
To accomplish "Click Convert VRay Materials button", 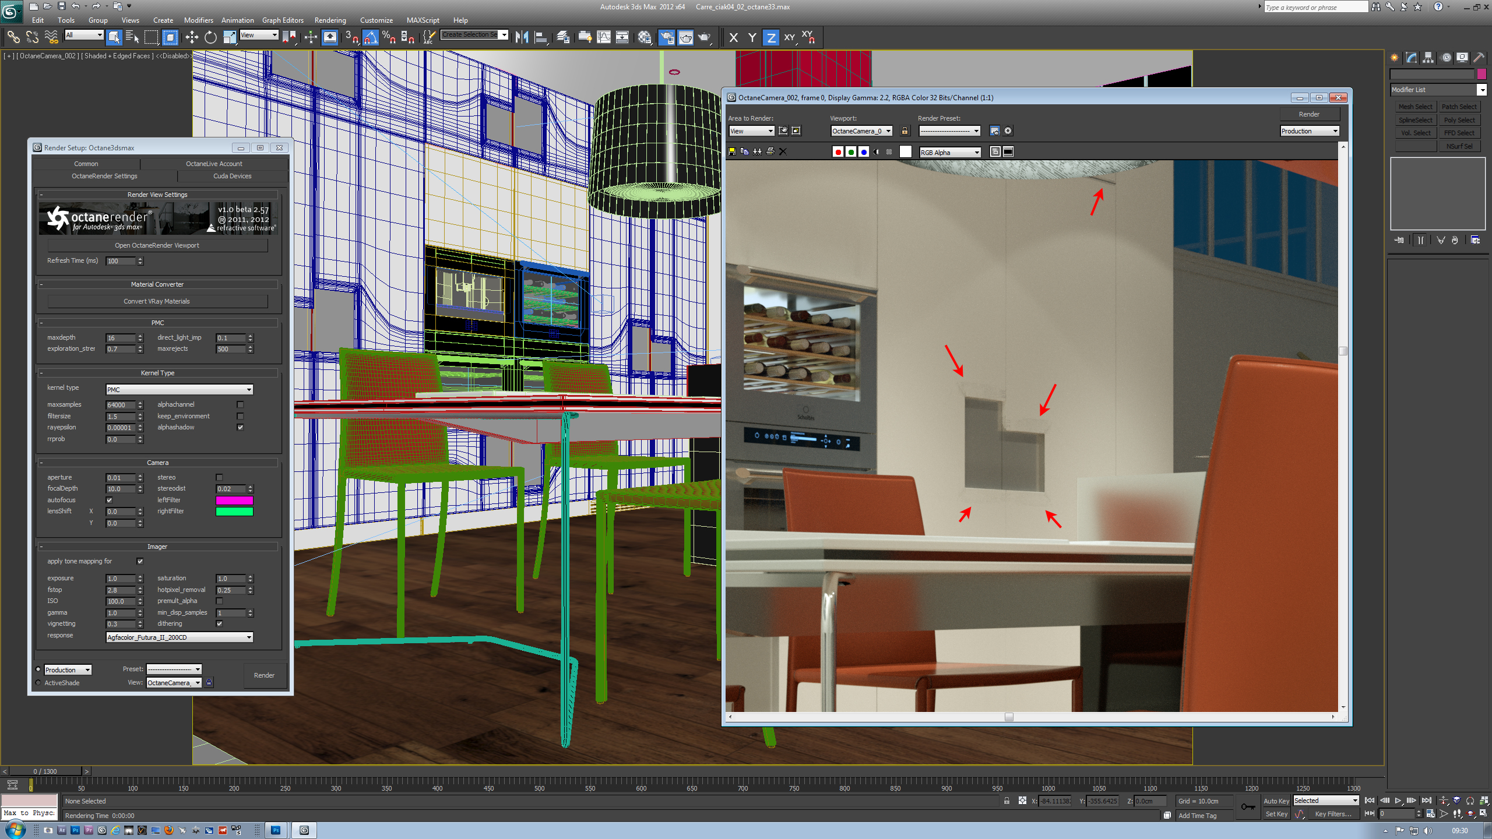I will [x=157, y=301].
